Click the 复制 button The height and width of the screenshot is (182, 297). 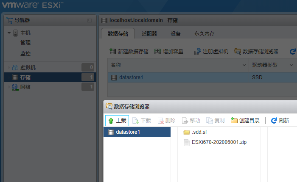pos(216,121)
